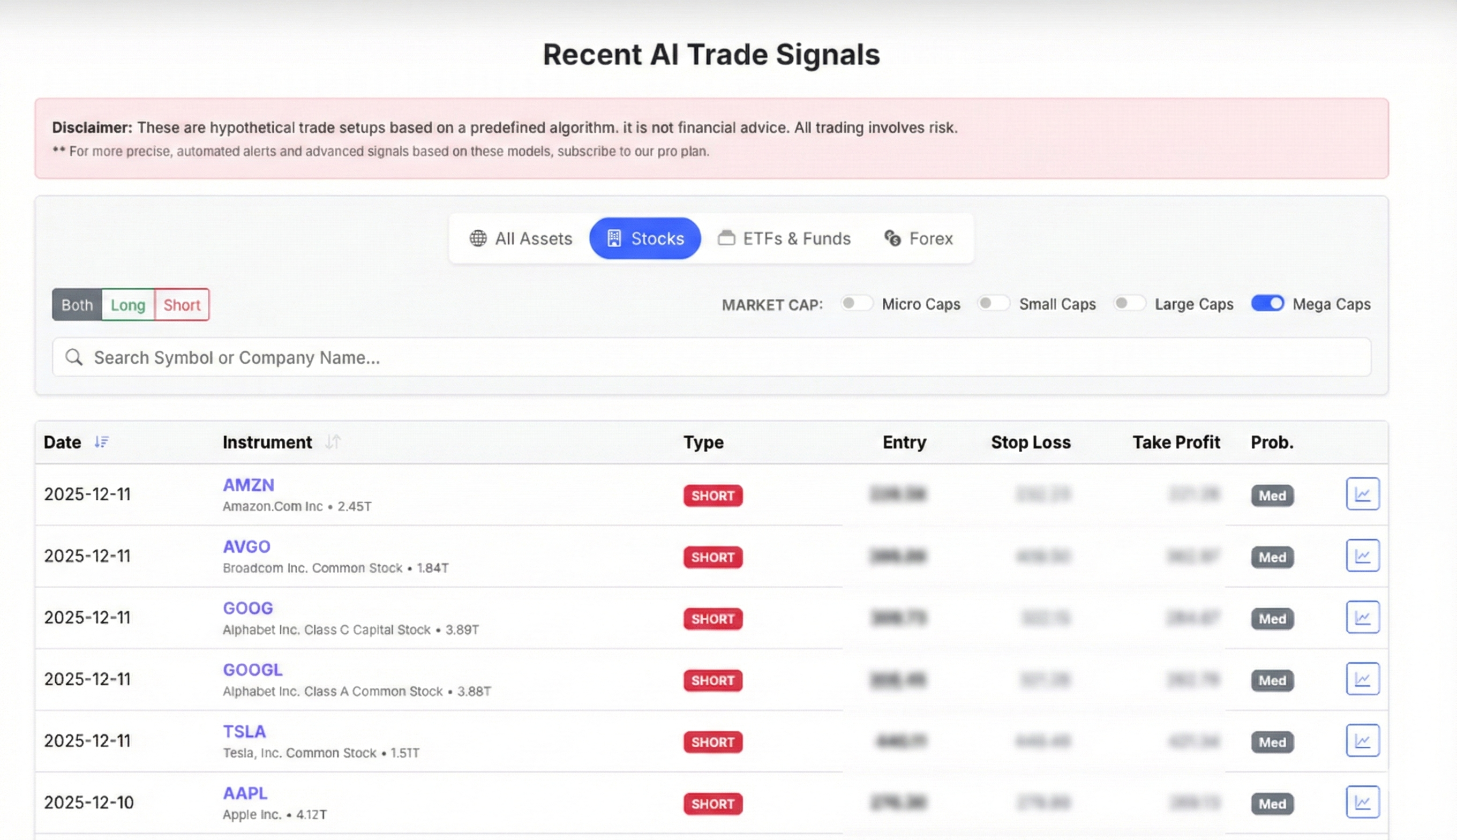This screenshot has width=1457, height=840.
Task: Switch to the ETFs & Funds tab
Action: click(x=784, y=238)
